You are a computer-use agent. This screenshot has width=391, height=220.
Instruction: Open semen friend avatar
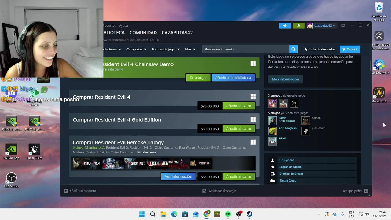coord(305,121)
